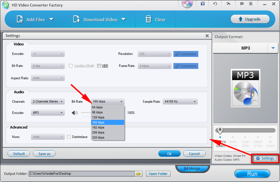Click the Merge button

(192, 168)
